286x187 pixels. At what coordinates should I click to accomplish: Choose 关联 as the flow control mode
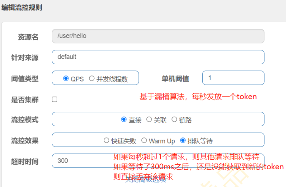coord(149,120)
